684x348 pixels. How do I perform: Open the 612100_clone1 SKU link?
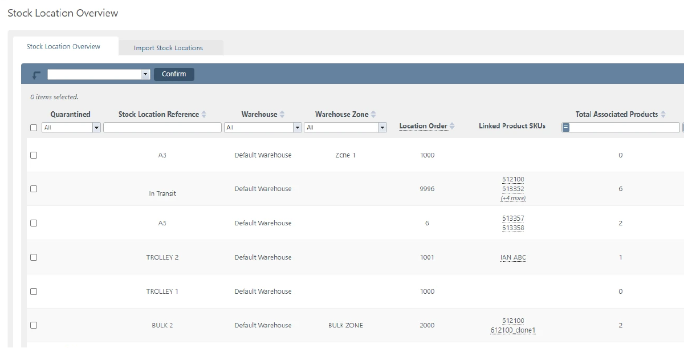(513, 330)
